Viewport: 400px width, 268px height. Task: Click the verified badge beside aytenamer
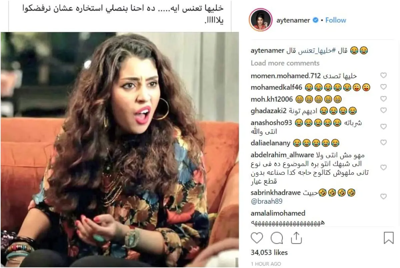tap(315, 20)
